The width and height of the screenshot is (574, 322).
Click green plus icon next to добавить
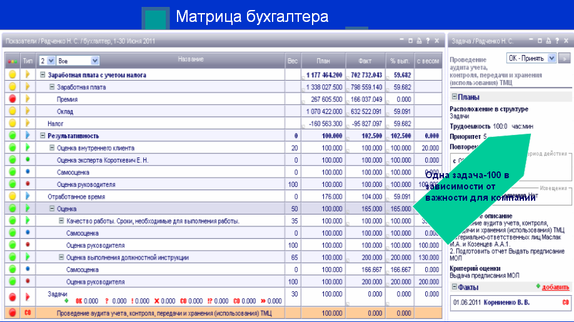538,286
